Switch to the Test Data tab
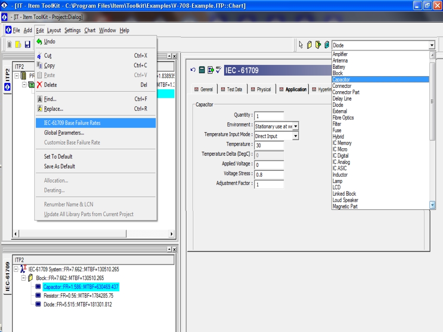This screenshot has width=443, height=332. pyautogui.click(x=232, y=89)
